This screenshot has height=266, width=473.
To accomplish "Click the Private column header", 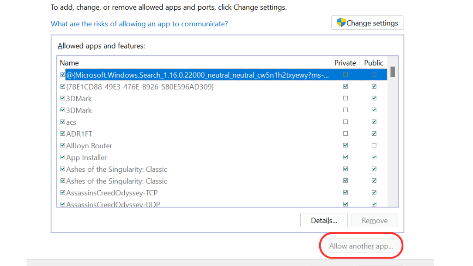I will tap(345, 63).
